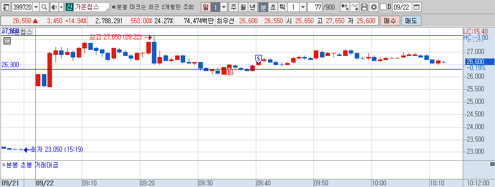Viewport: 495px width, 187px height.
Task: Click the 10:12:00 time stamp
Action: pos(478,183)
